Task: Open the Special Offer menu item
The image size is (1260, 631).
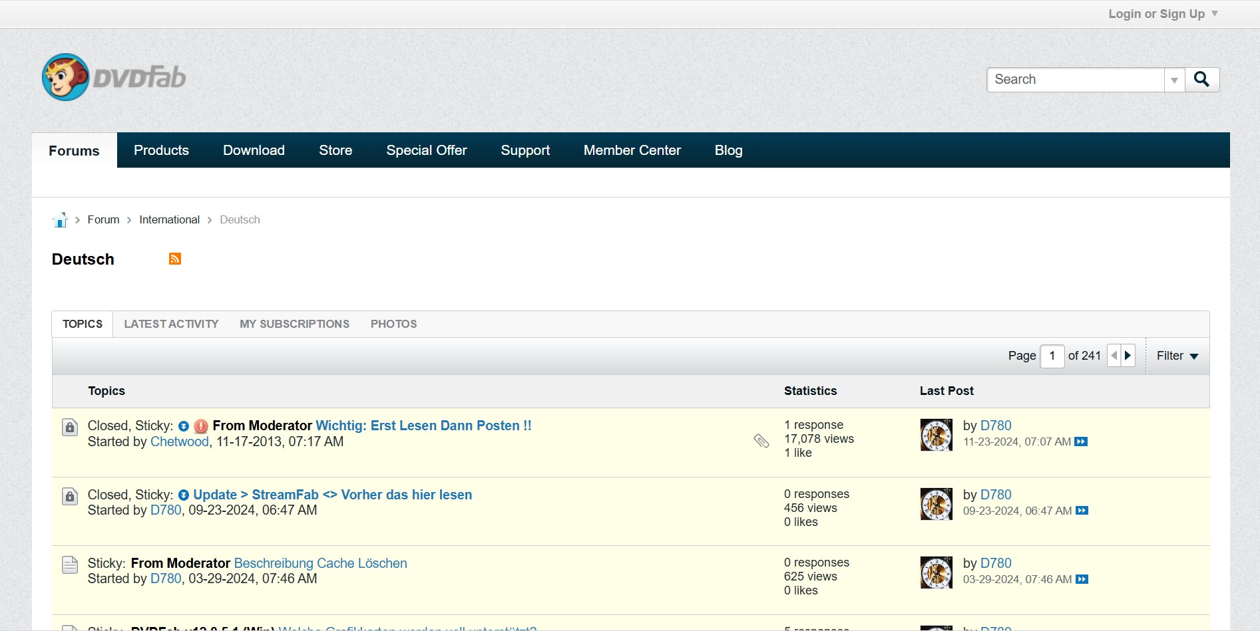Action: point(427,150)
